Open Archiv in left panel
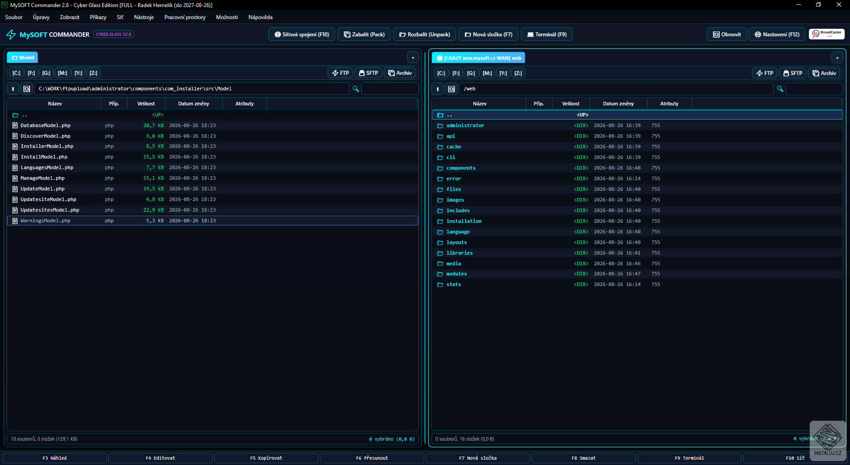 (x=400, y=73)
